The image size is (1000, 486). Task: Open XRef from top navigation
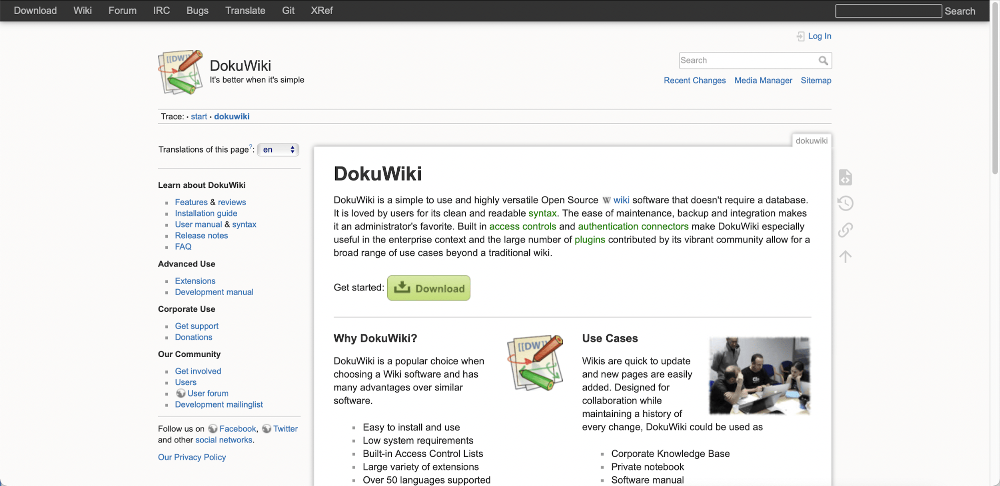[321, 10]
